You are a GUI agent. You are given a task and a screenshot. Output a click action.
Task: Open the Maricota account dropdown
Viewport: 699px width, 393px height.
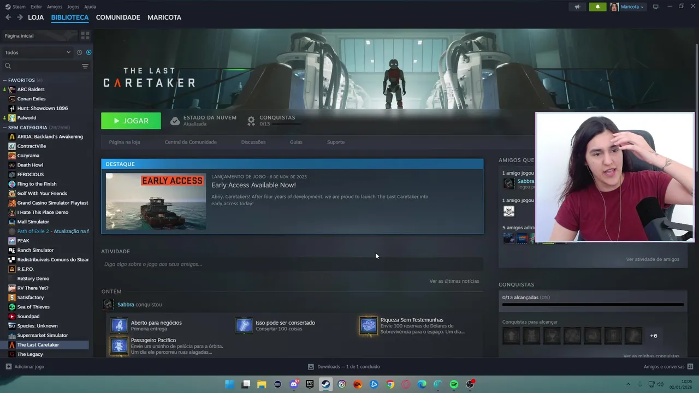coord(627,7)
